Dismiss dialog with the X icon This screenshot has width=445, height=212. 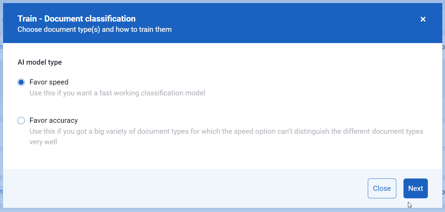pyautogui.click(x=423, y=19)
